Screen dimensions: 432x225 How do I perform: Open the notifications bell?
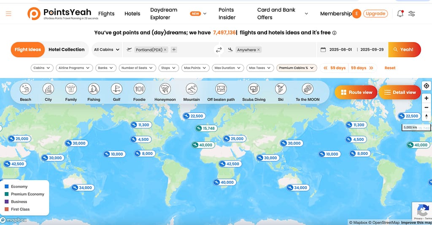pos(400,13)
